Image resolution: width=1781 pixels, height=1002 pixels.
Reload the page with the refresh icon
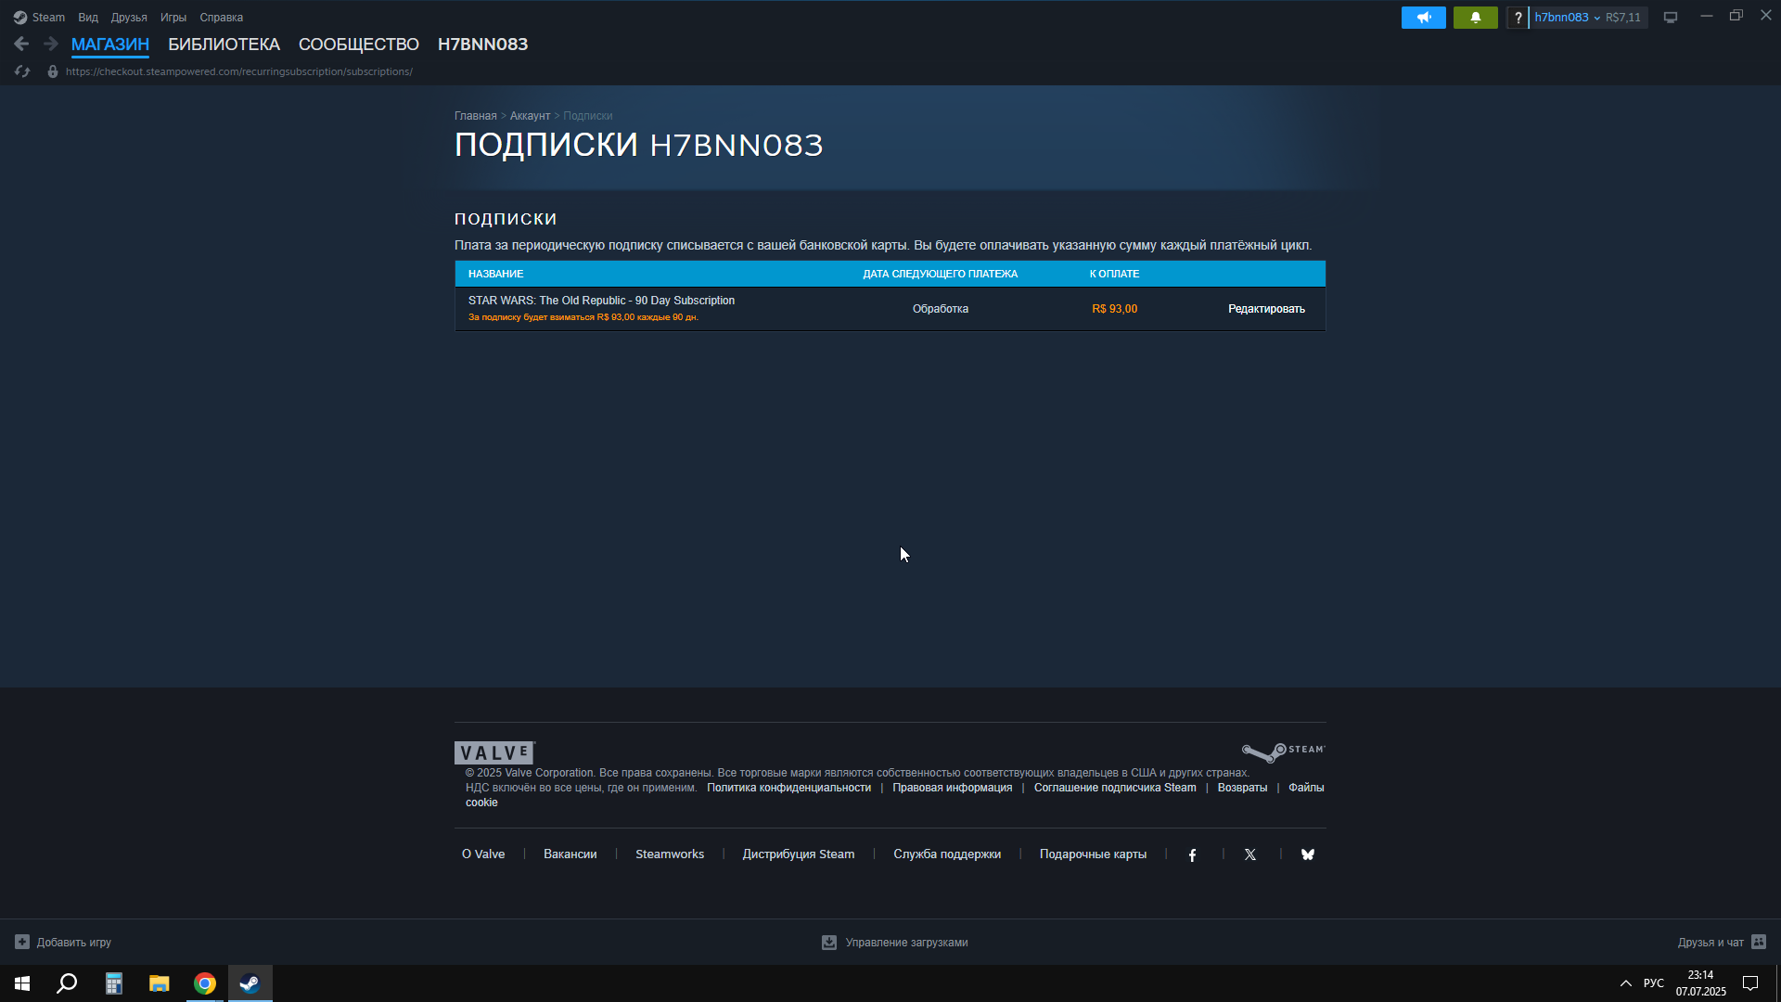coord(22,71)
